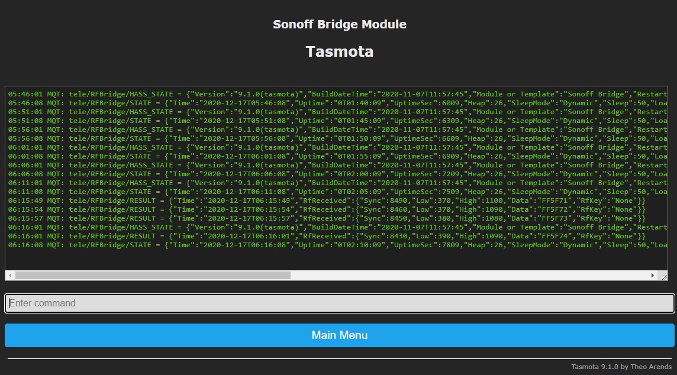The width and height of the screenshot is (677, 375).
Task: Open the Main Menu
Action: pyautogui.click(x=339, y=335)
